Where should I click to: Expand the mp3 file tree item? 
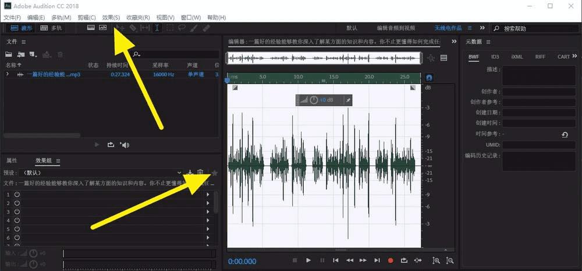pyautogui.click(x=8, y=74)
